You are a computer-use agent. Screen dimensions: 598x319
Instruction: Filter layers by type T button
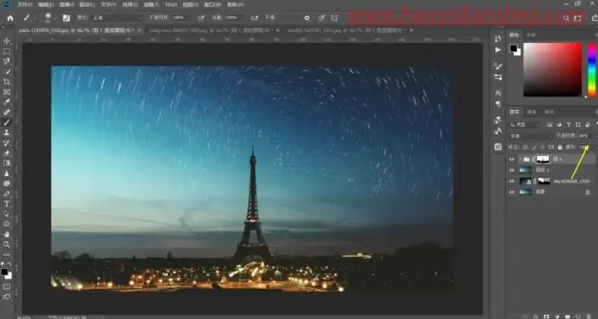[568, 125]
